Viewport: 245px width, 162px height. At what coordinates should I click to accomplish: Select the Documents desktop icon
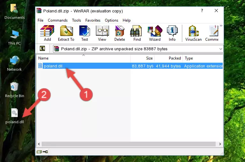(x=14, y=12)
